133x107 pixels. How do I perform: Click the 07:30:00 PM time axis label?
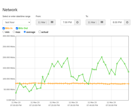coord(73,105)
